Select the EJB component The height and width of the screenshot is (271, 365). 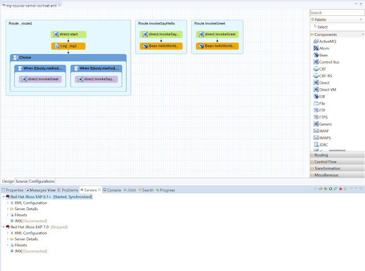[319, 96]
